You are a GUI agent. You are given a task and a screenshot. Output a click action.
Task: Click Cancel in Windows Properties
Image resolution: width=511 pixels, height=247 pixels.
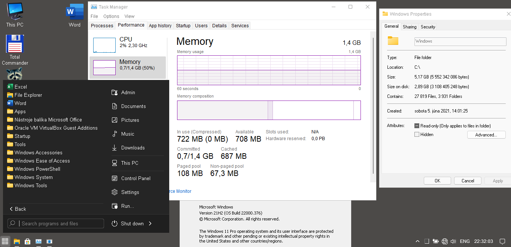468,181
